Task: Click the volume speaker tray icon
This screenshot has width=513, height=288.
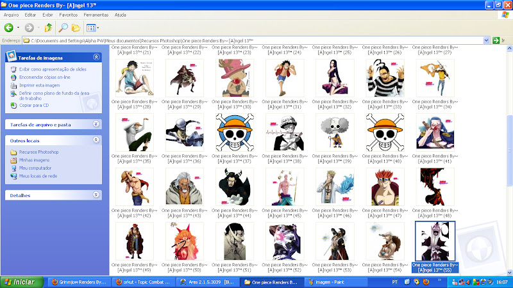Action: click(468, 282)
